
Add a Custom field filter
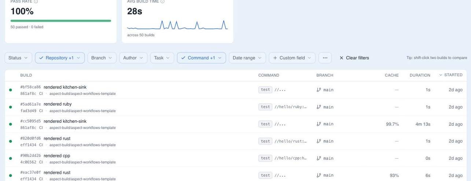pos(292,58)
